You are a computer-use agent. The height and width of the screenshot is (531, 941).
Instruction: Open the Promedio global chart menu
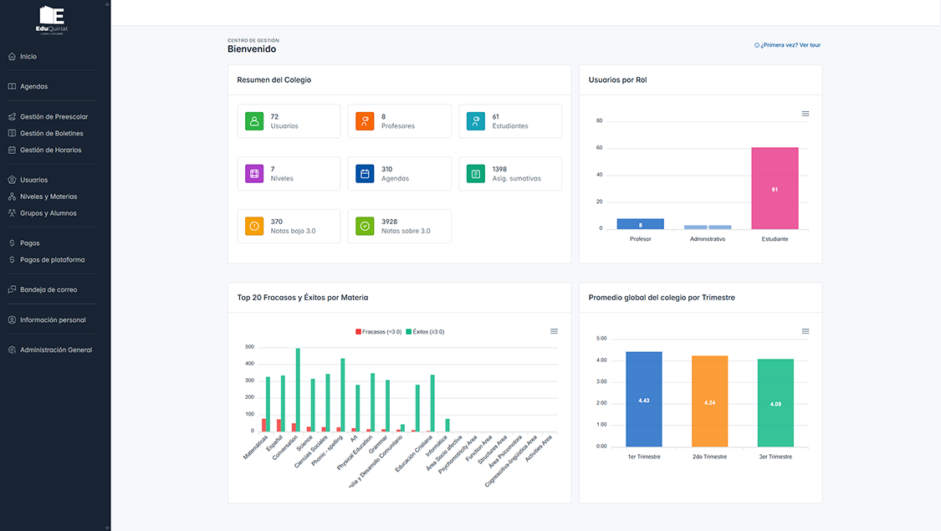click(x=805, y=331)
